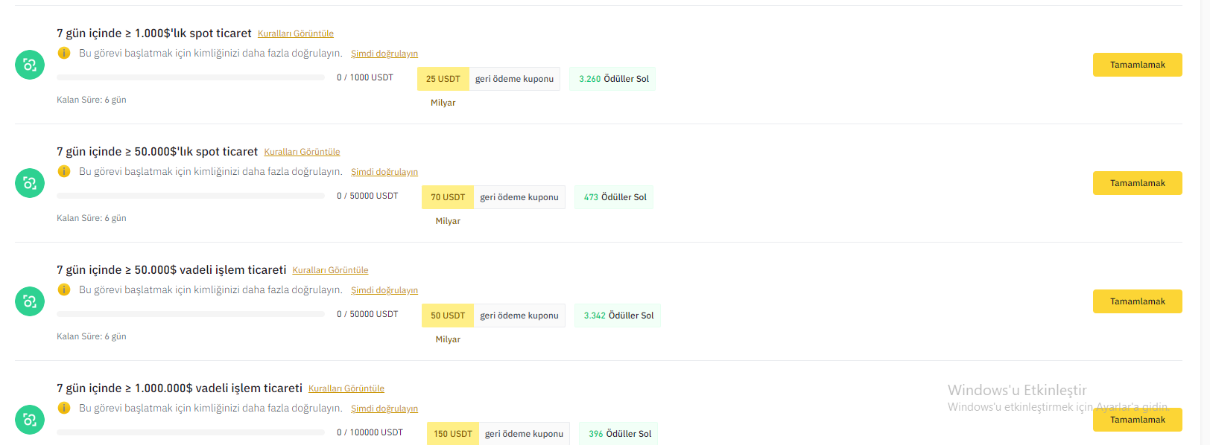Click green verification icon for 1.000.000$ futures task
This screenshot has width=1210, height=445.
click(x=30, y=420)
